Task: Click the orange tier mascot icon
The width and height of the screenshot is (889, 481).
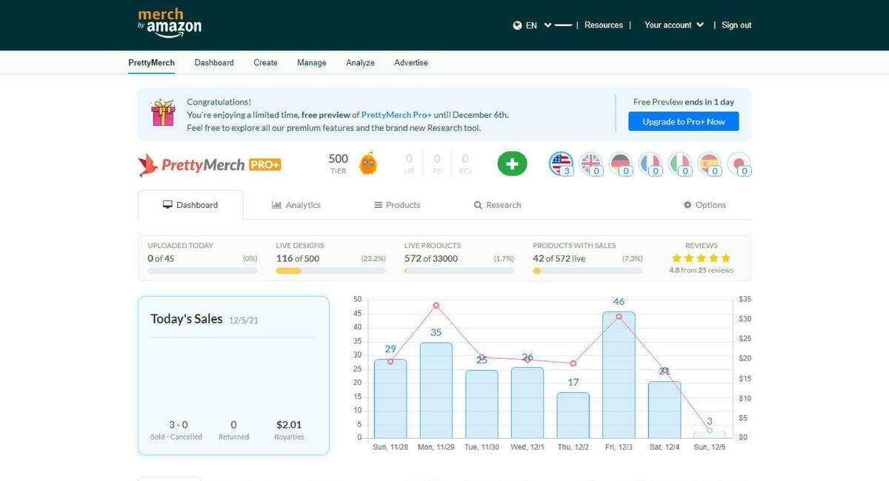Action: [x=367, y=164]
